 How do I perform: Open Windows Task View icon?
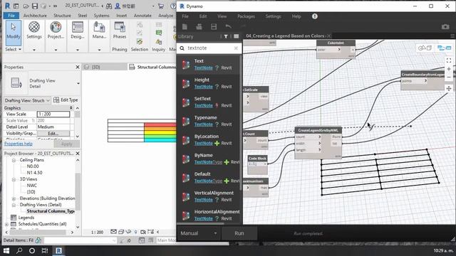click(x=45, y=250)
